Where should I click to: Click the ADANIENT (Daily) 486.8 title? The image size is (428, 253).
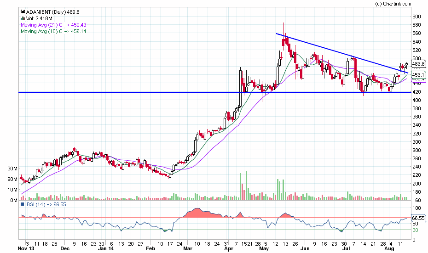point(53,12)
